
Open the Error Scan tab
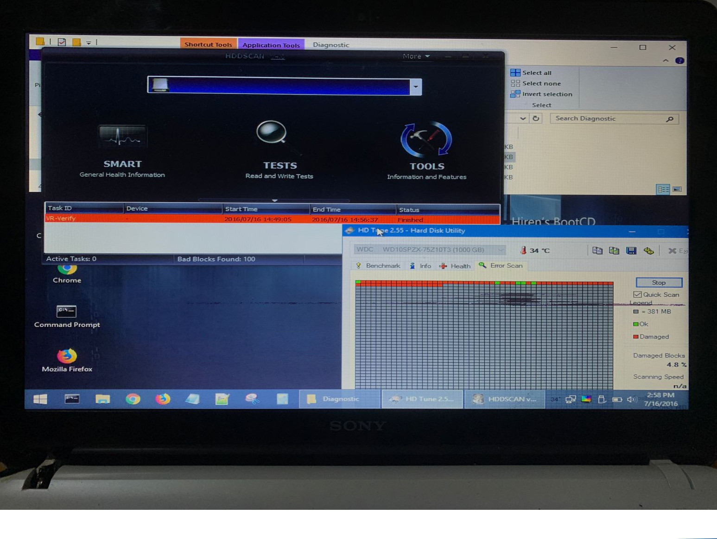tap(501, 266)
